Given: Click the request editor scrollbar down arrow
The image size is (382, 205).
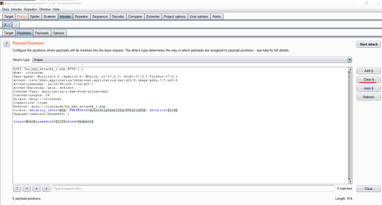Looking at the screenshot, I should [x=350, y=182].
